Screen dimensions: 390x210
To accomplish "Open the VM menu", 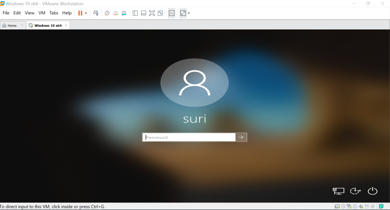I will click(x=42, y=13).
